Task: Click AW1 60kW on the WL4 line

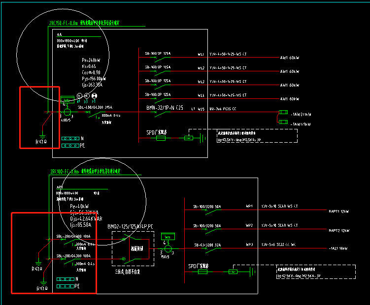Action: click(x=290, y=99)
